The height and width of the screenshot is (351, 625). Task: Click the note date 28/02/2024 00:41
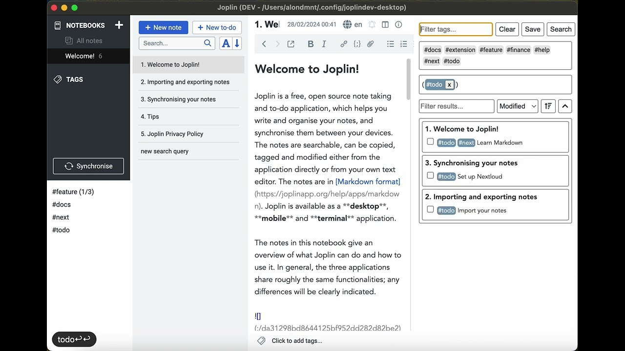[x=312, y=24]
